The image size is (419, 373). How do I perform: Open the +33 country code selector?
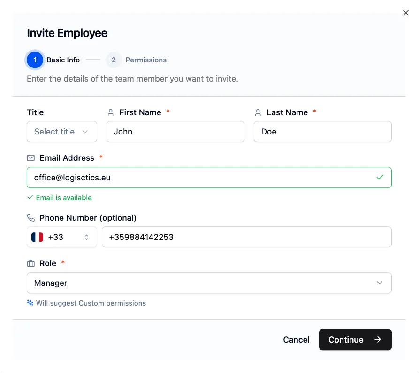(62, 237)
